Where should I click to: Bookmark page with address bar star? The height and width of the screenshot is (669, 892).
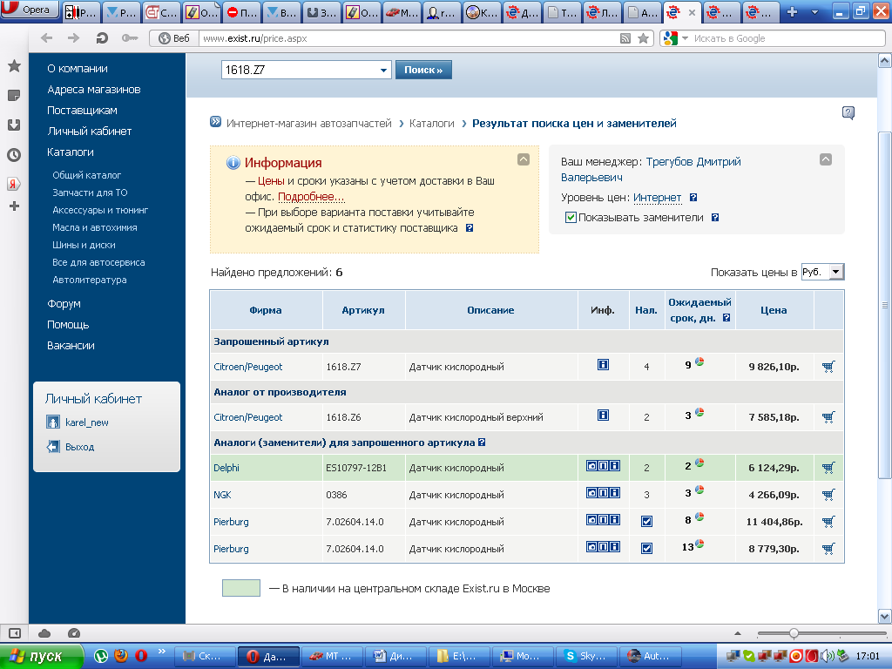point(644,38)
